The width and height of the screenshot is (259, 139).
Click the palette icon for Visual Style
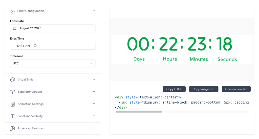point(13,80)
